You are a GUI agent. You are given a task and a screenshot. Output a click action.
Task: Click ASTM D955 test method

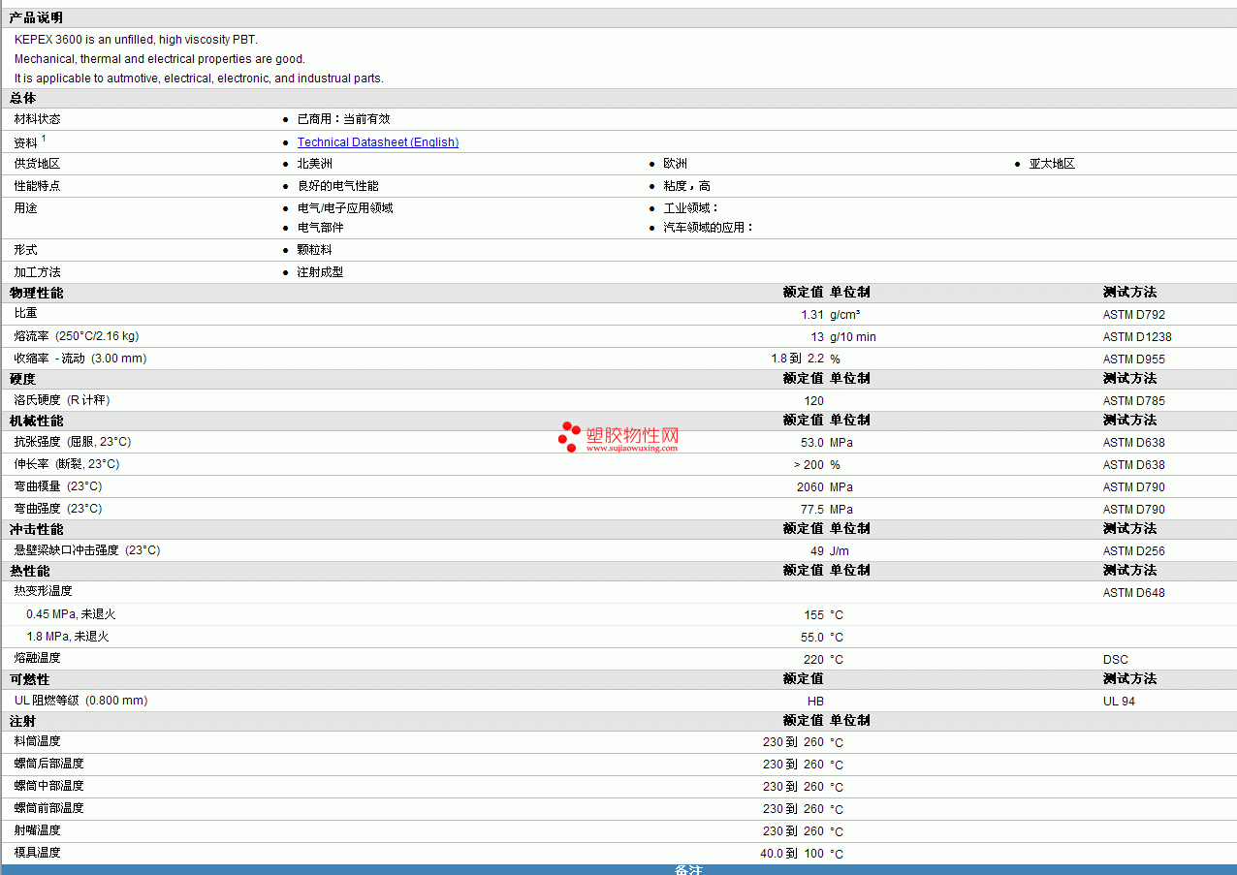tap(1134, 359)
